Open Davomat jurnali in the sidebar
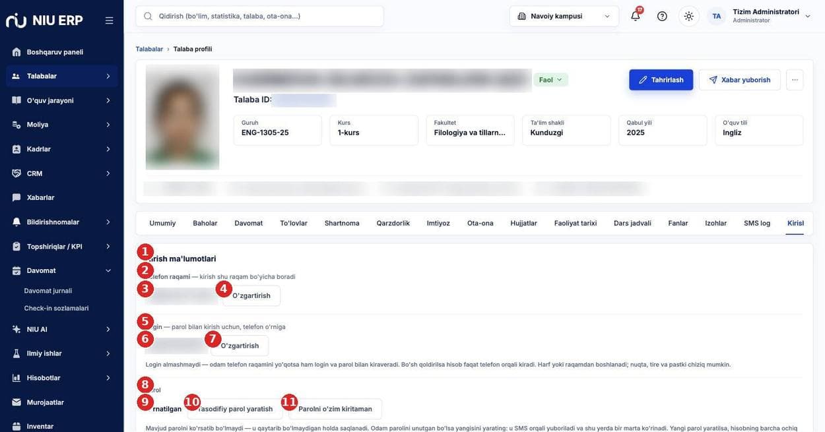Image resolution: width=825 pixels, height=432 pixels. pyautogui.click(x=48, y=291)
